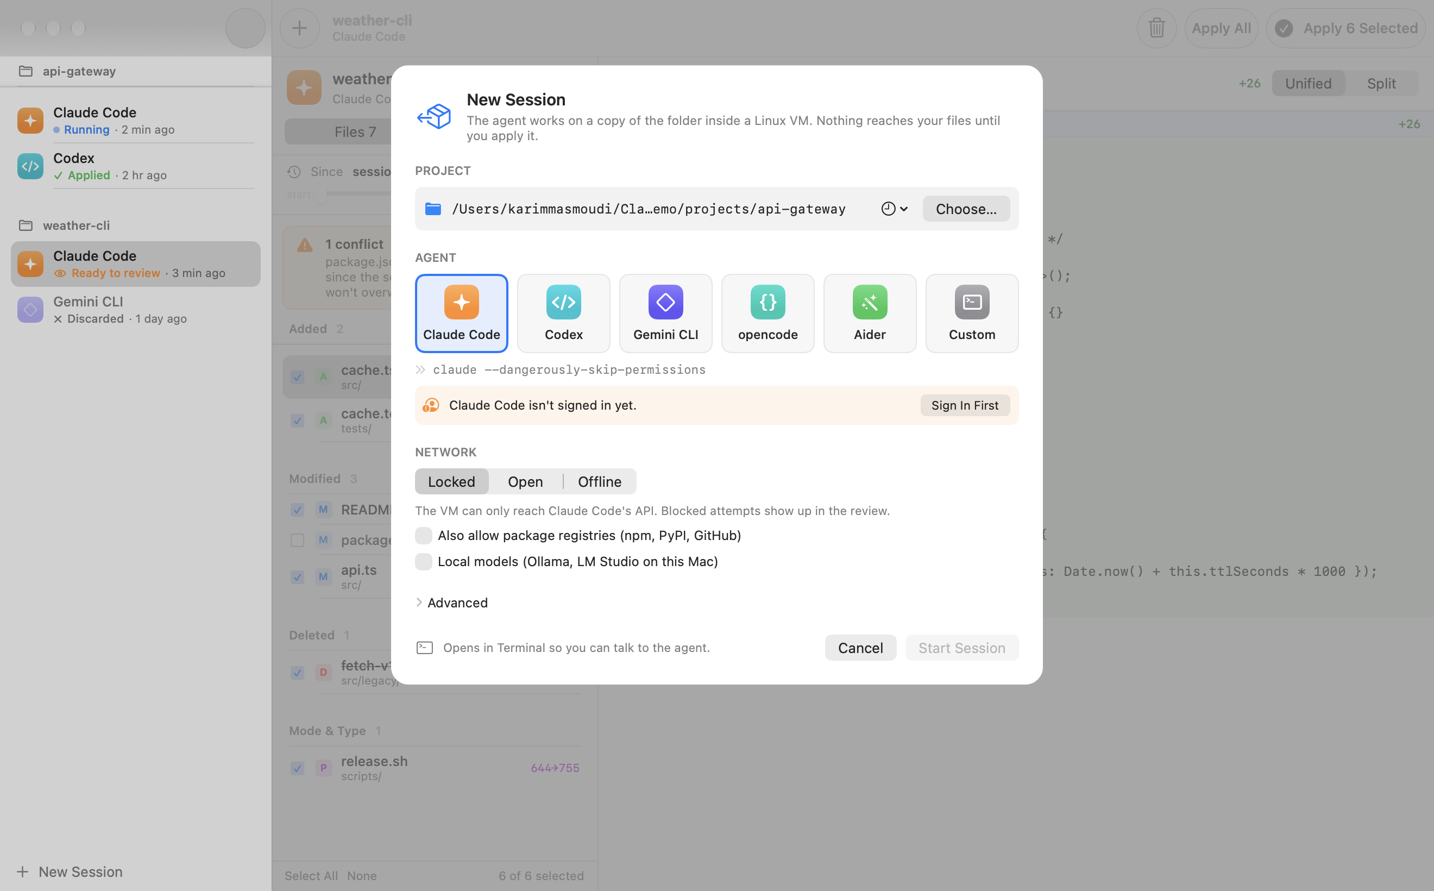Open the Applied Codex session
This screenshot has height=891, width=1434.
(x=135, y=166)
